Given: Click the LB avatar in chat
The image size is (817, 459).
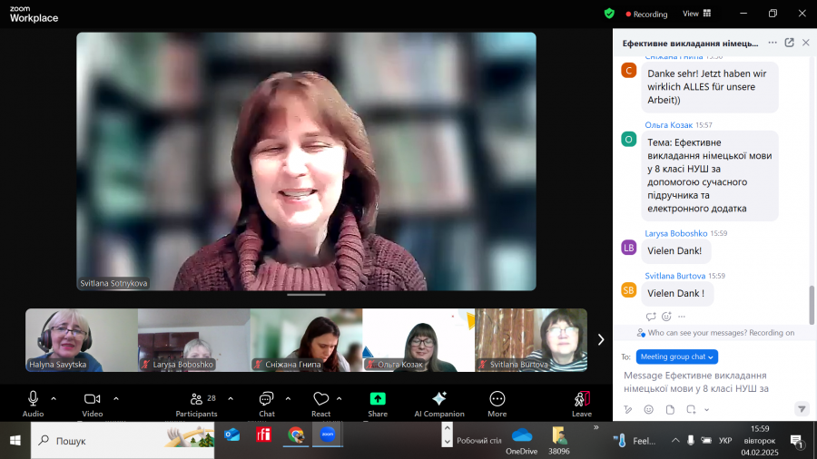Looking at the screenshot, I should pyautogui.click(x=629, y=248).
